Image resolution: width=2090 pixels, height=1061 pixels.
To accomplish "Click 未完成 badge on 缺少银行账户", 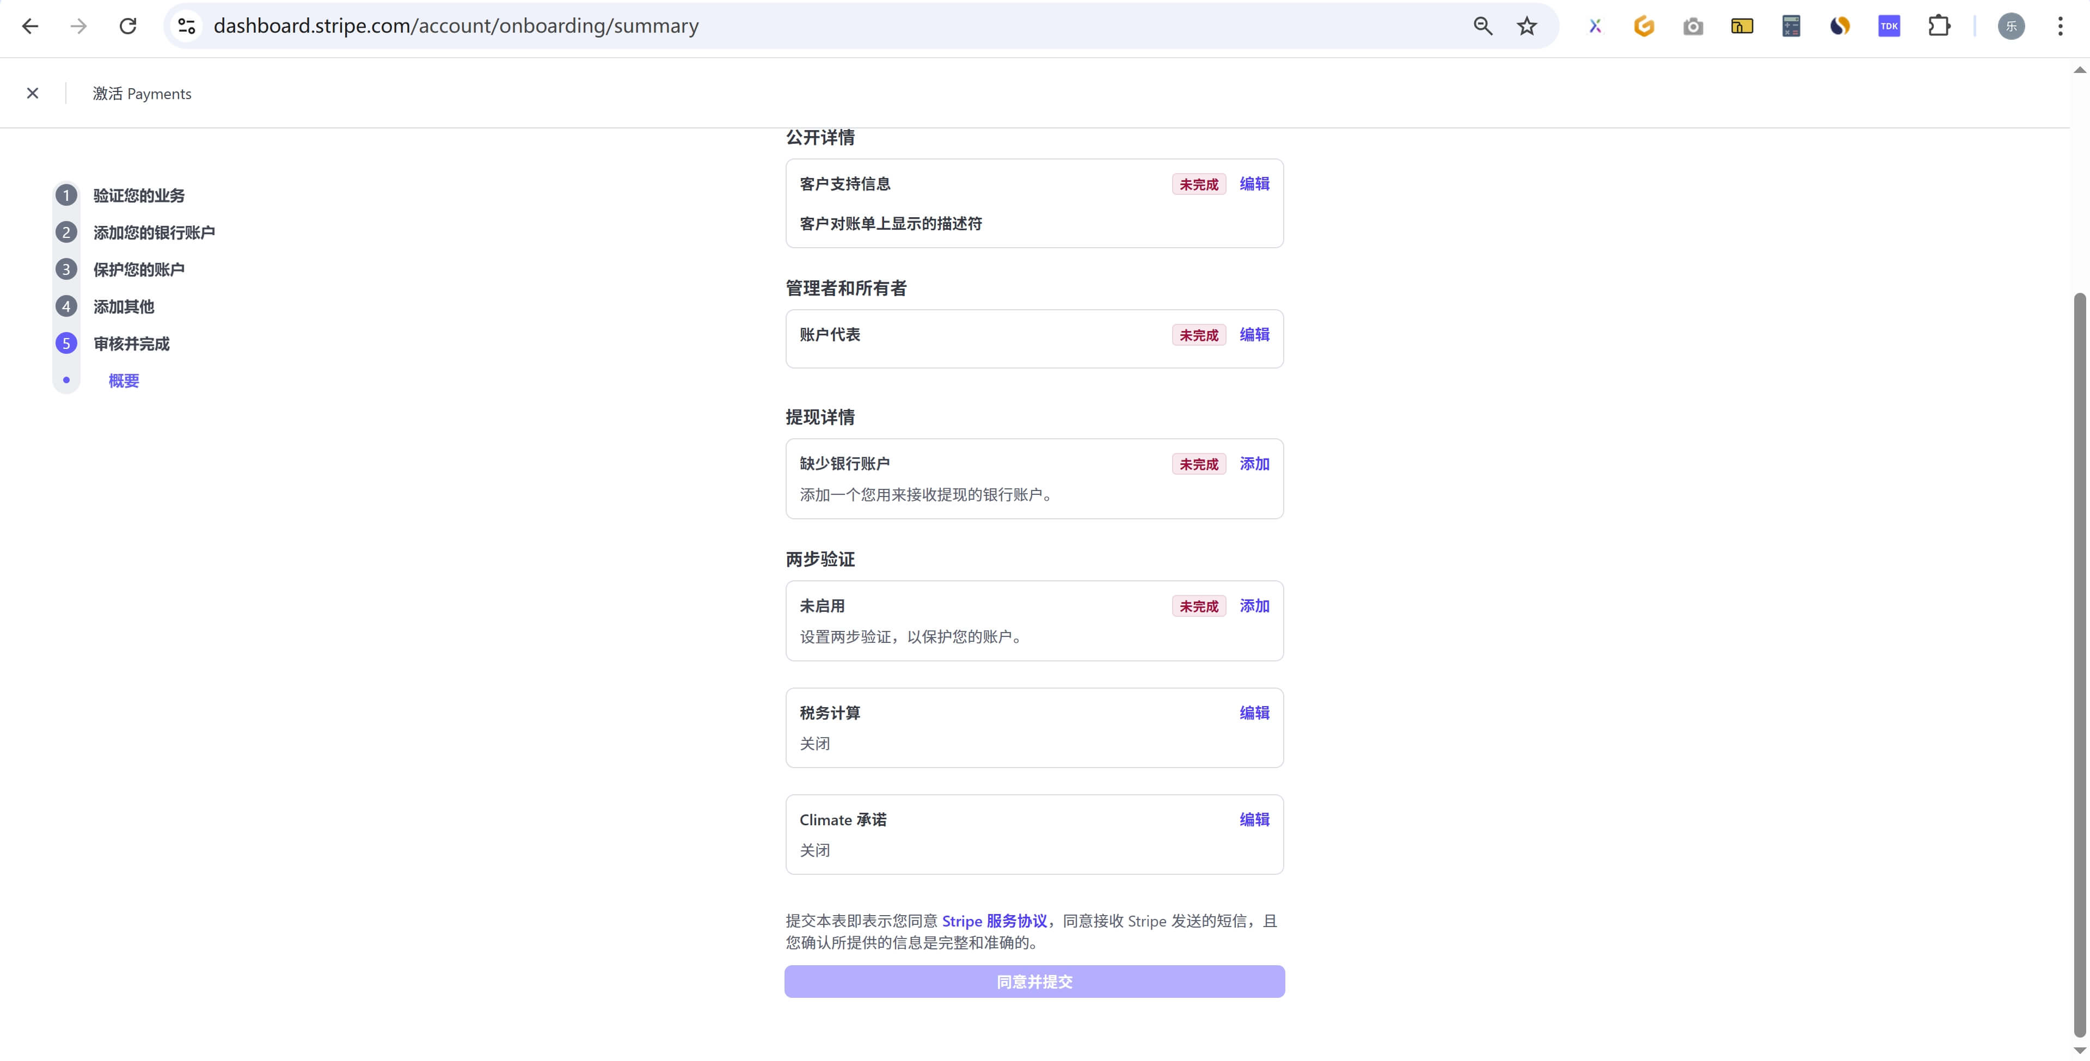I will coord(1198,465).
